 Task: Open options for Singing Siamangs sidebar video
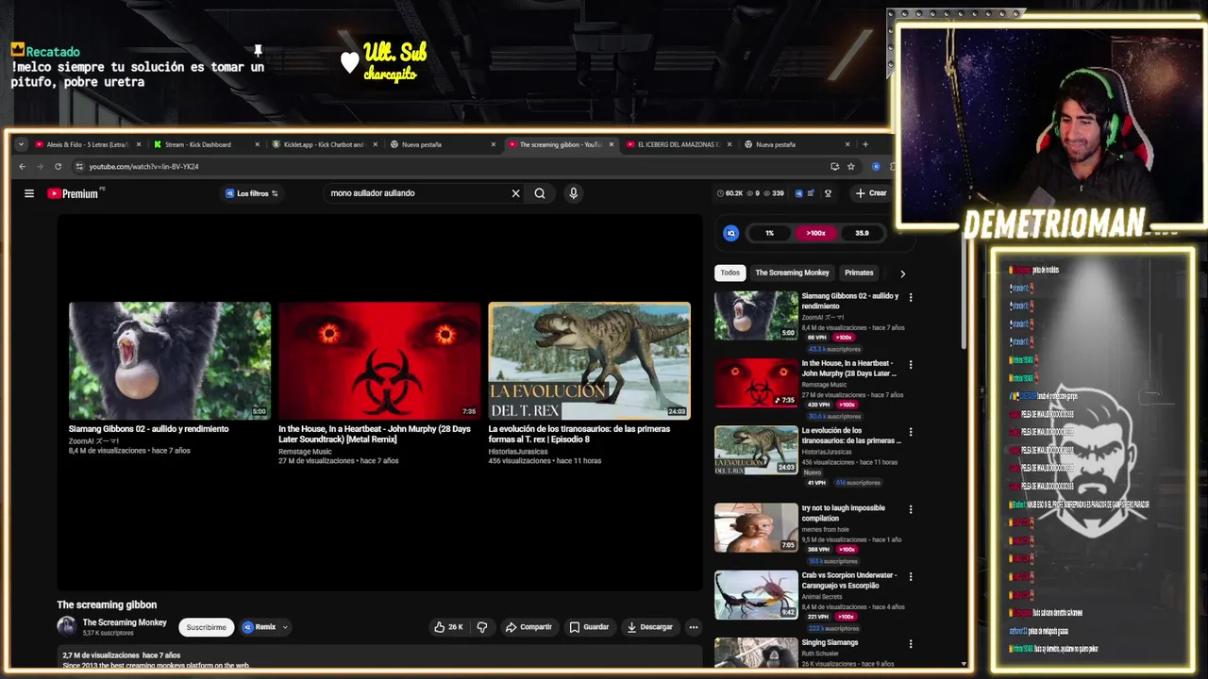(x=911, y=644)
